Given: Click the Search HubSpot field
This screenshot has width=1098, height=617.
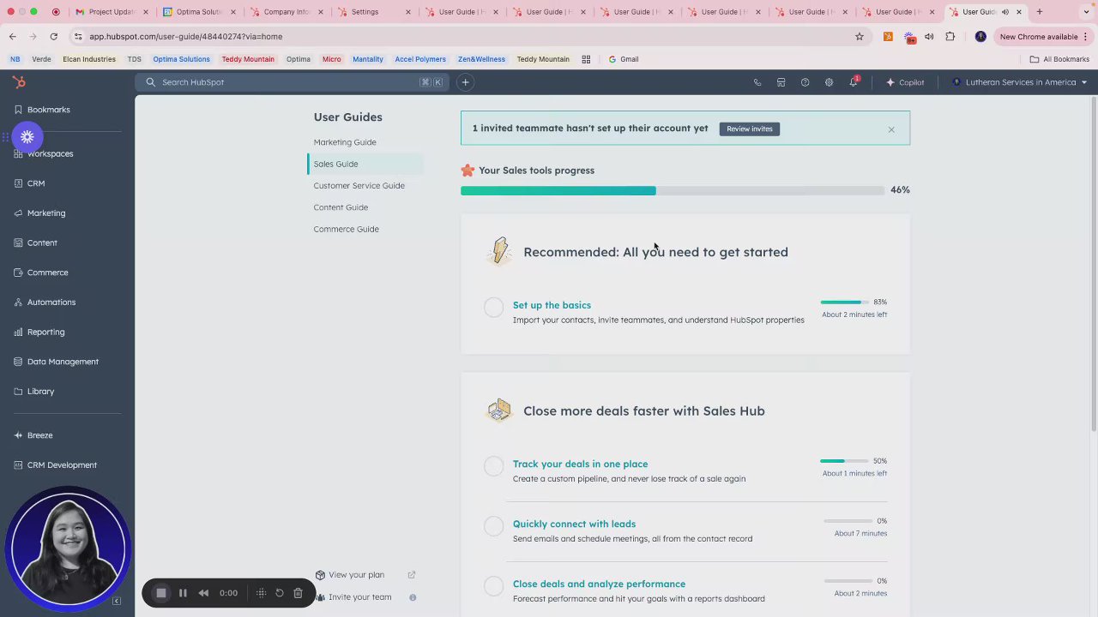Looking at the screenshot, I should click(x=292, y=82).
